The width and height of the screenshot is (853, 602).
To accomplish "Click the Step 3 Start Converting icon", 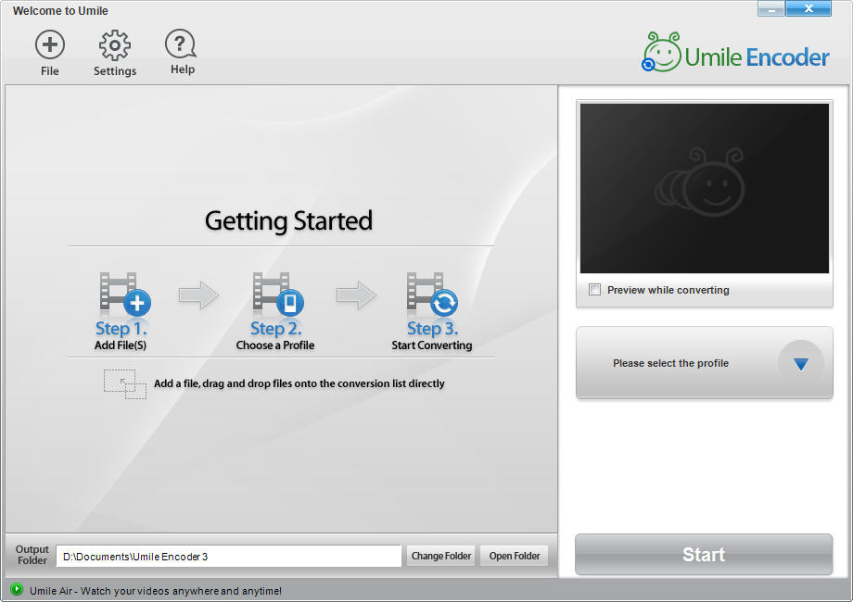I will [x=431, y=295].
